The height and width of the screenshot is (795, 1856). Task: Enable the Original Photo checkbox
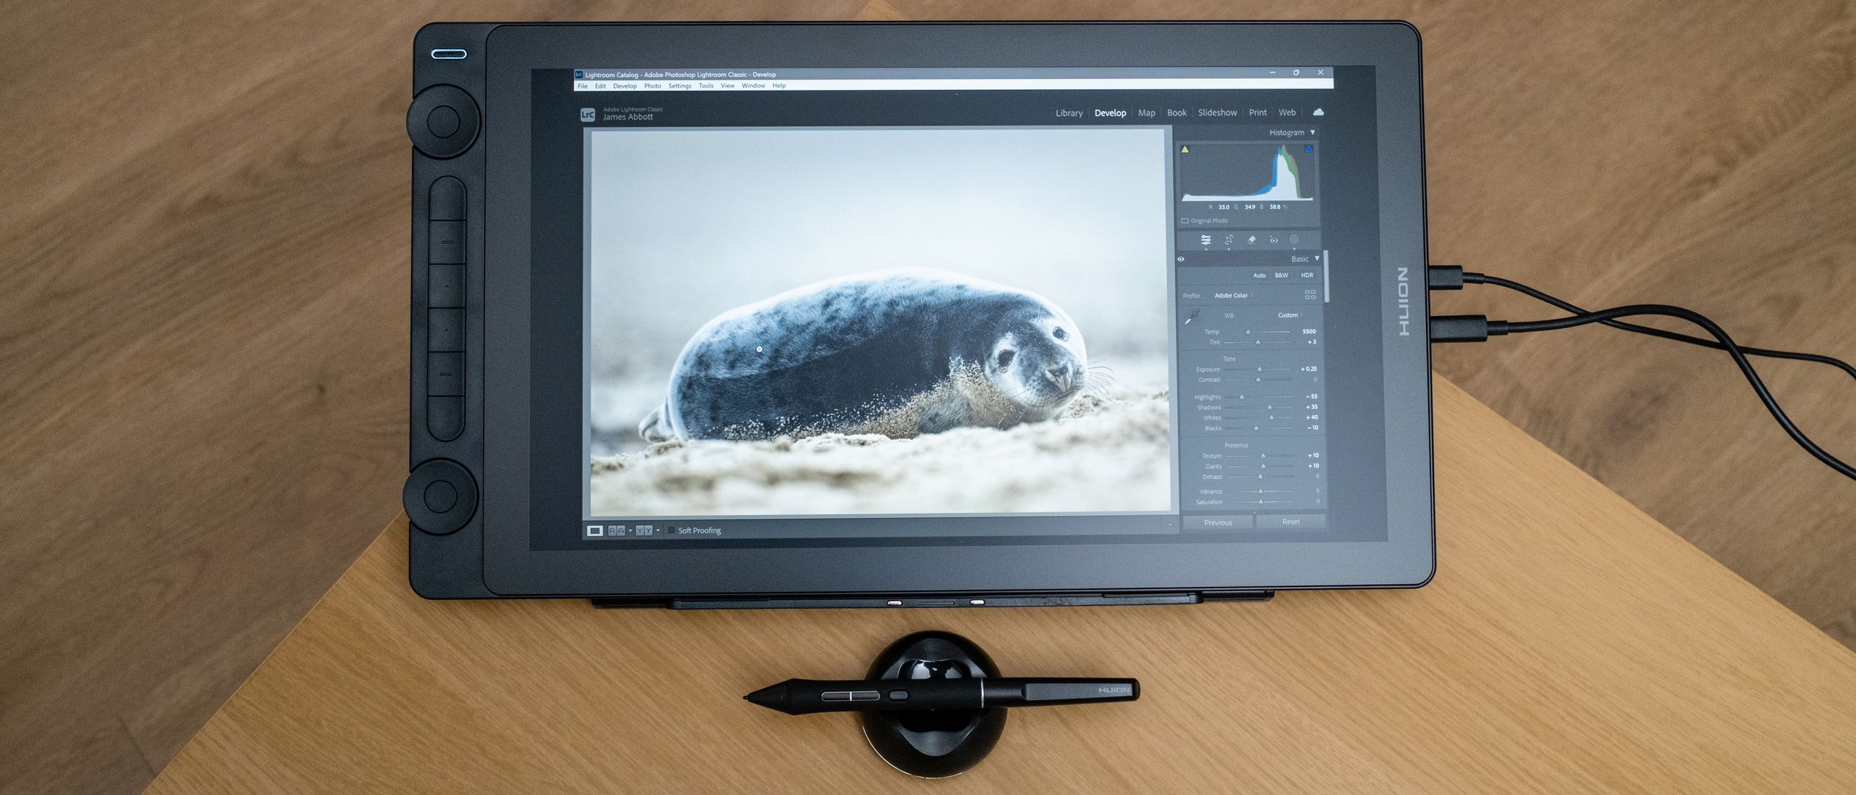1185,221
